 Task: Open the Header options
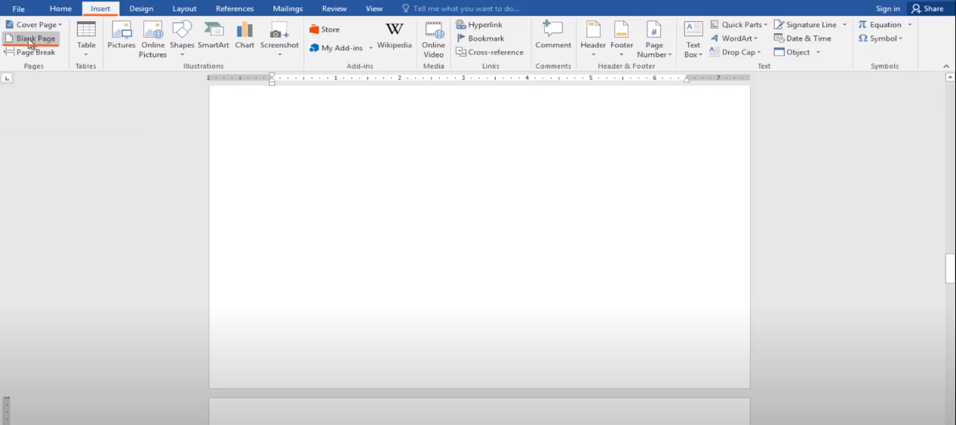click(x=593, y=39)
